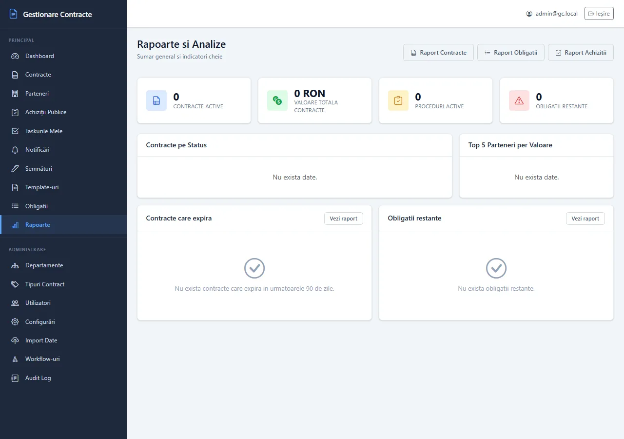Click the Obligatii list icon
Screen dimensions: 624x439
[15, 206]
